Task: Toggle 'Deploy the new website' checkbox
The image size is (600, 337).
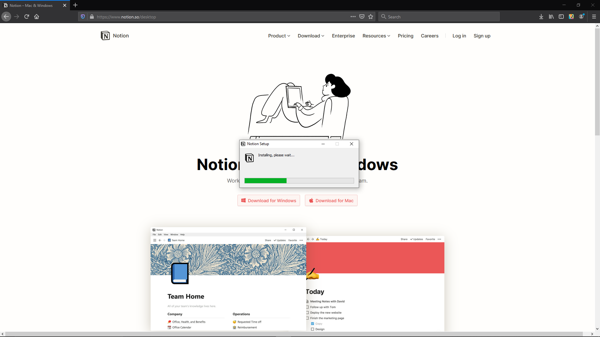Action: point(307,313)
